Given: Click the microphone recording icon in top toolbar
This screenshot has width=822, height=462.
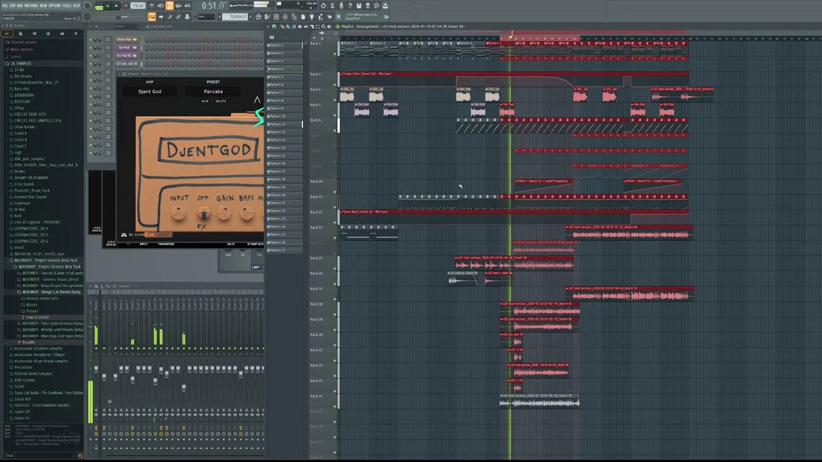Looking at the screenshot, I should pos(342,6).
